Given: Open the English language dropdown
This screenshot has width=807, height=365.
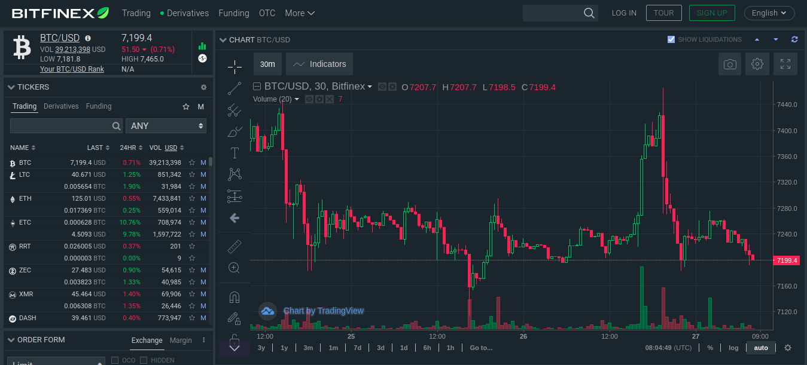Looking at the screenshot, I should tap(769, 13).
